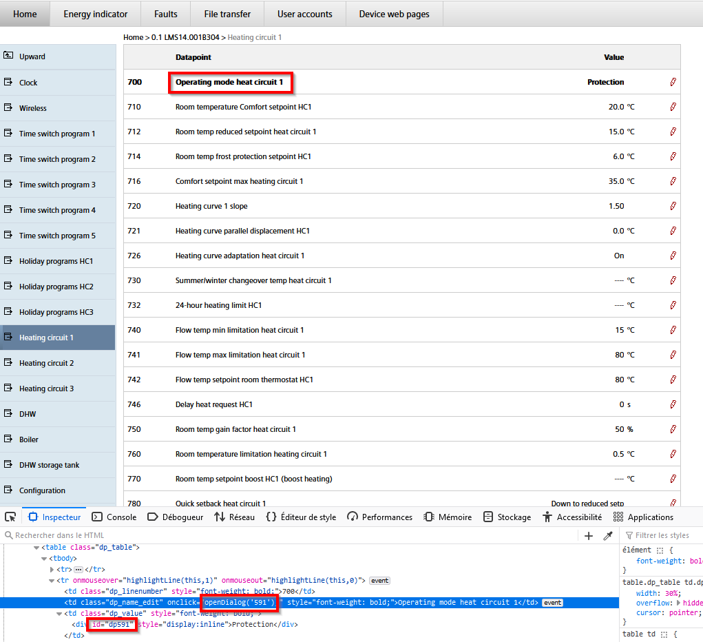Open Holiday programs HC2
Image resolution: width=703 pixels, height=642 pixels.
point(58,287)
